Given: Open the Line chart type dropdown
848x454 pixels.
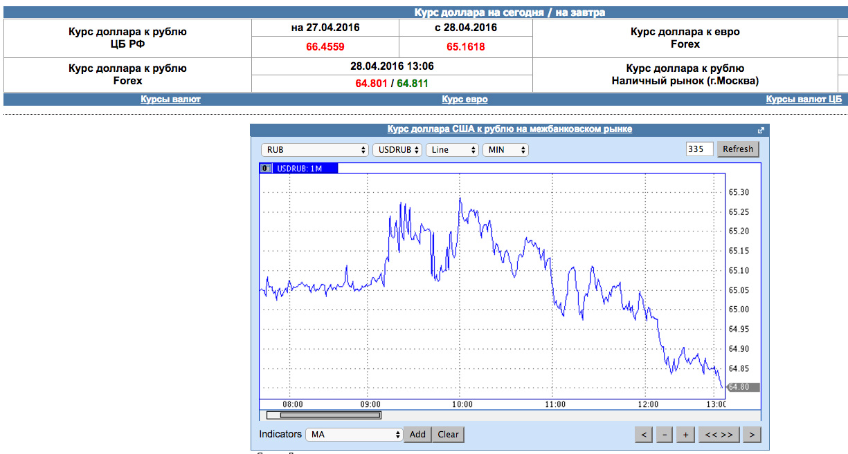Looking at the screenshot, I should coord(452,150).
